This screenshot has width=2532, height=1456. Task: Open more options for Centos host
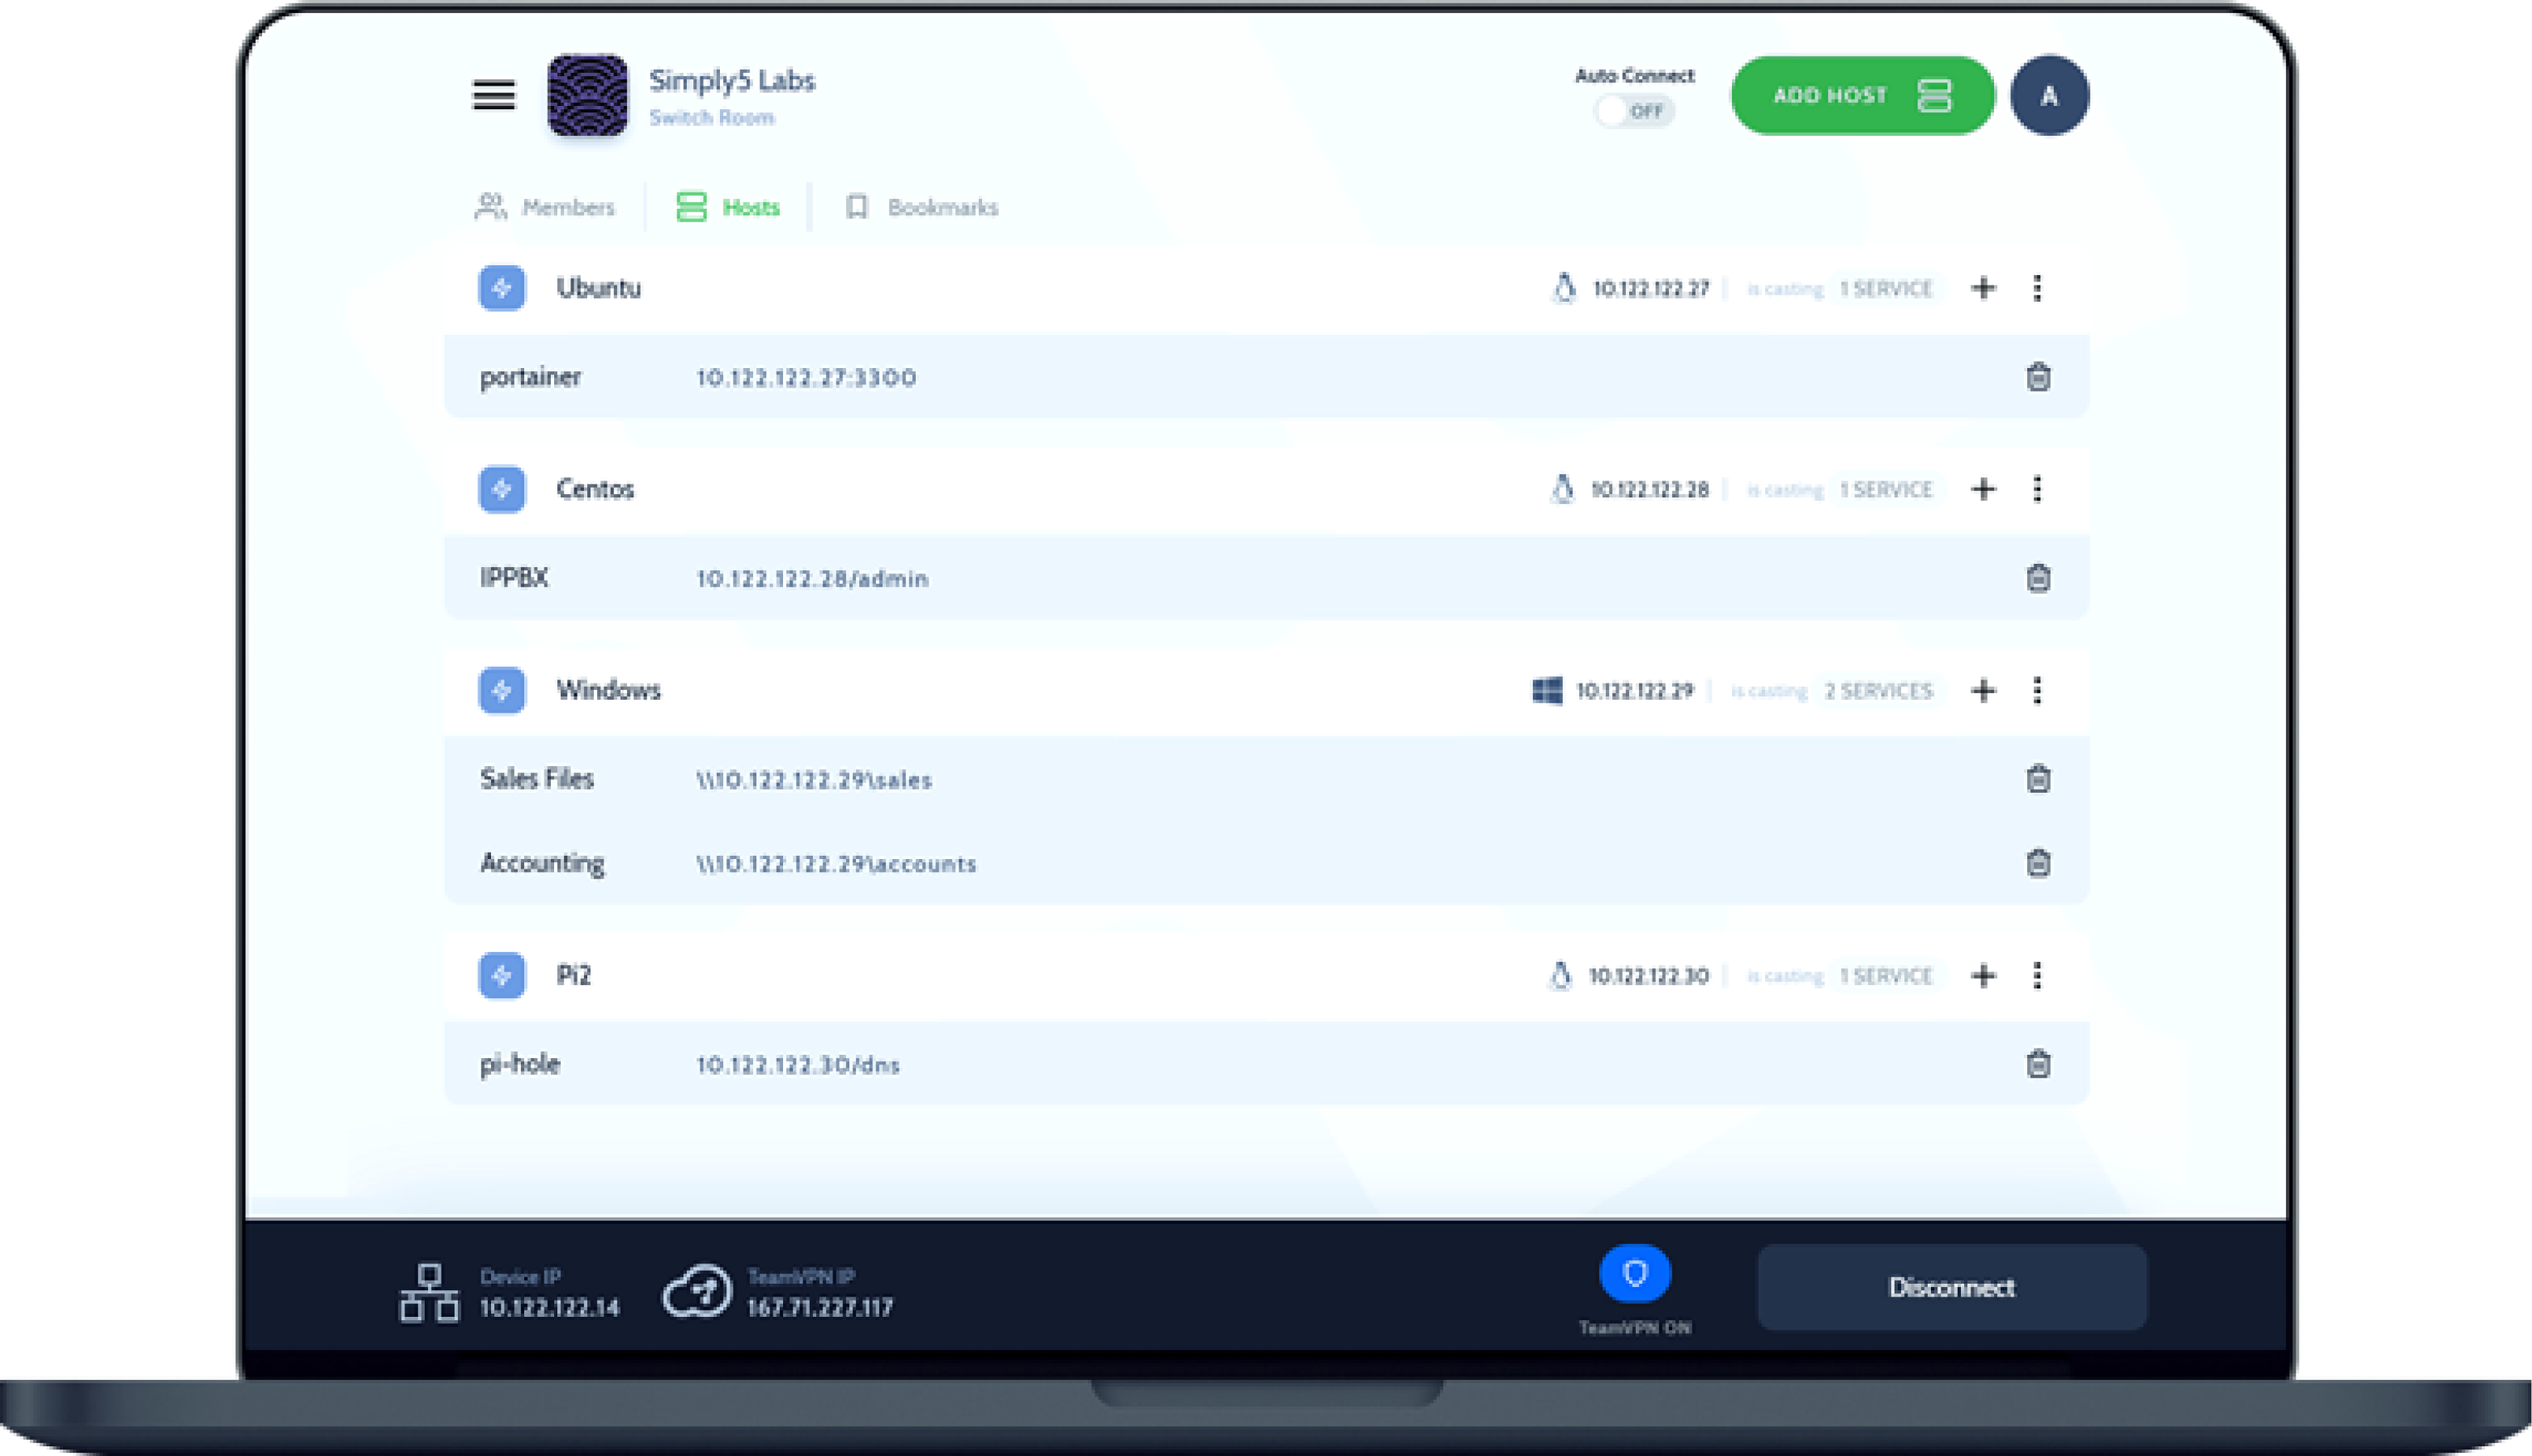(x=2037, y=489)
